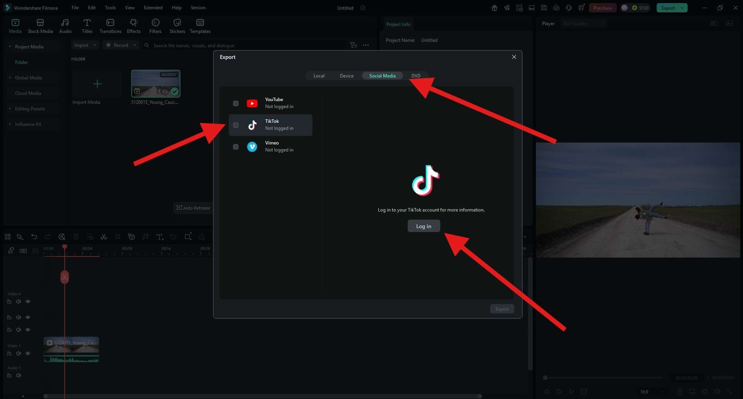This screenshot has width=743, height=399.
Task: Check the TikTok checkbox
Action: tap(236, 125)
